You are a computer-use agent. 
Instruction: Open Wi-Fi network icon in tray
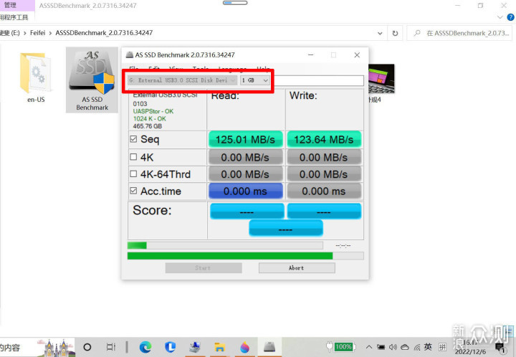coord(417,347)
